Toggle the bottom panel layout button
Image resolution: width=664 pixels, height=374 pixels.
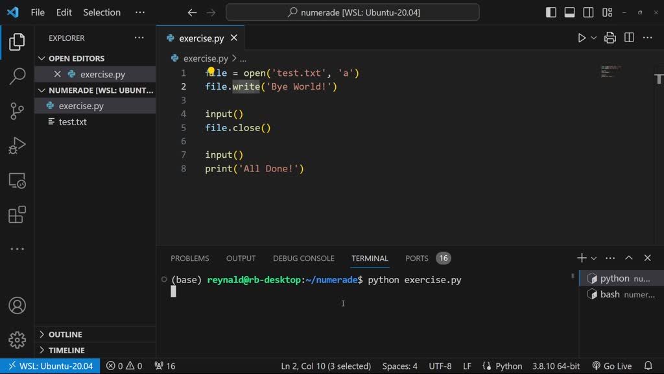pyautogui.click(x=570, y=12)
